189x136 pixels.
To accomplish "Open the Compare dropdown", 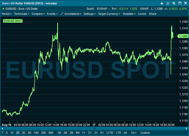I will 38,14.
